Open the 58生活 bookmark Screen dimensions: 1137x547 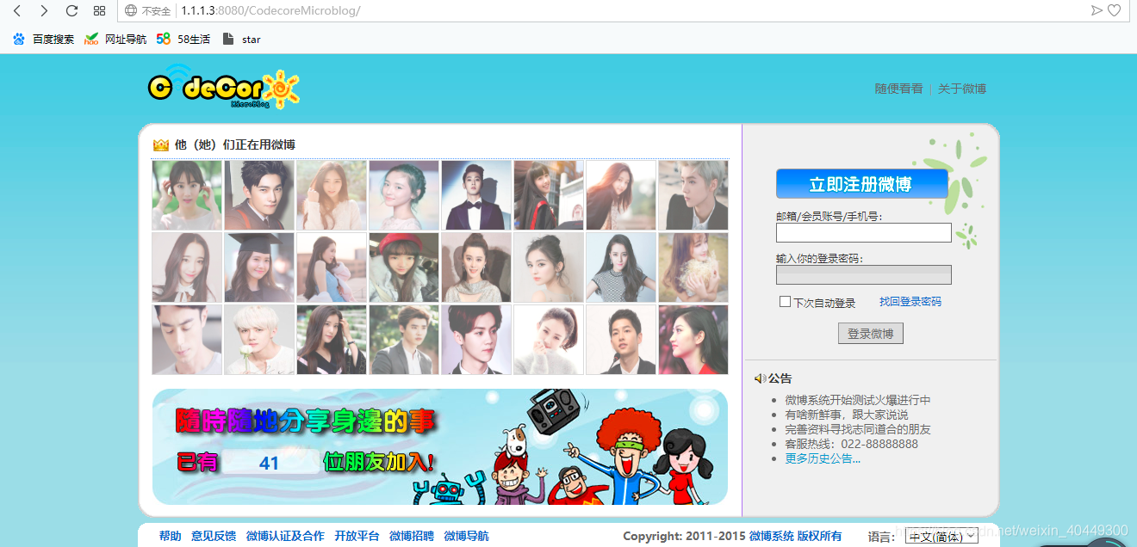183,39
